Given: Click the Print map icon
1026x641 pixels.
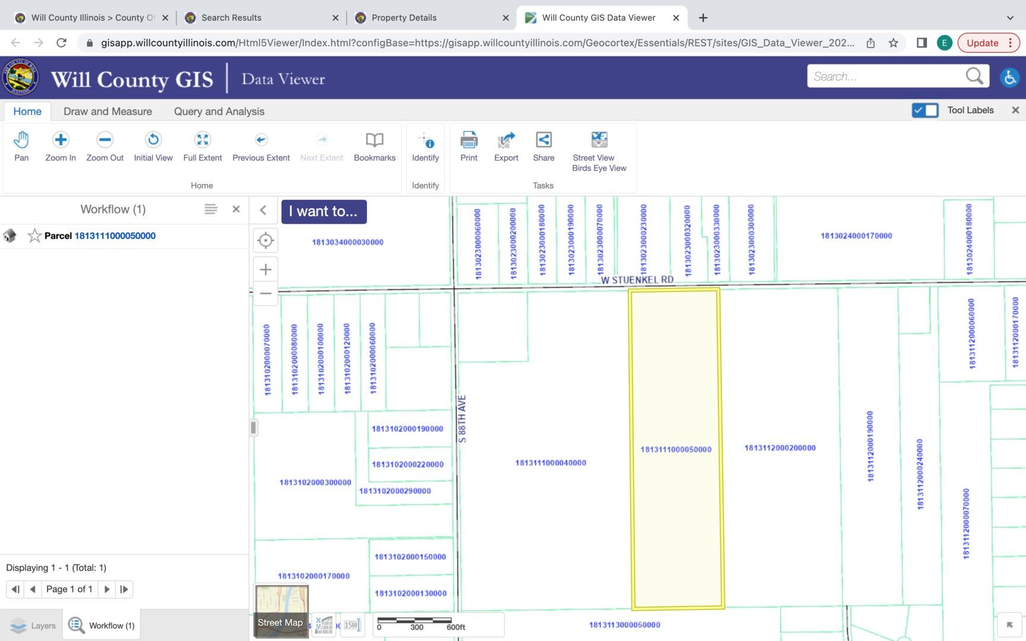Looking at the screenshot, I should (x=468, y=140).
